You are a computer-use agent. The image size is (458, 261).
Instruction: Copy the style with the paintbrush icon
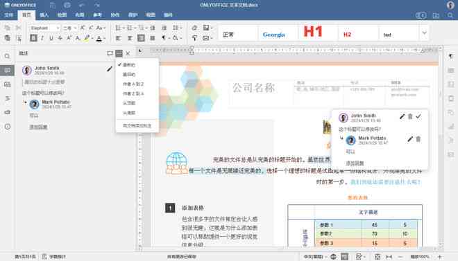click(194, 38)
